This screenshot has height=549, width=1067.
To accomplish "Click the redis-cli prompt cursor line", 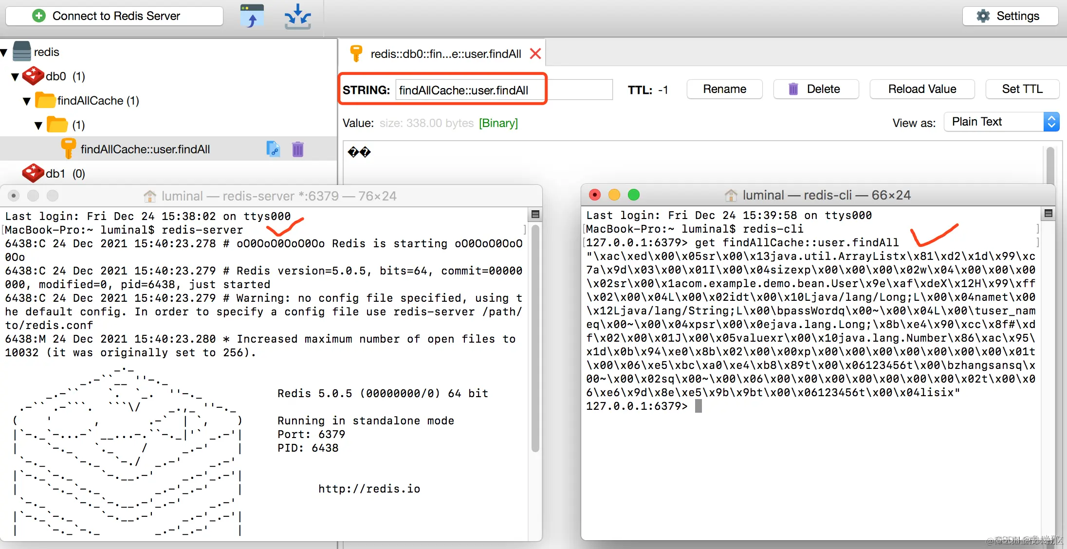I will (x=644, y=406).
